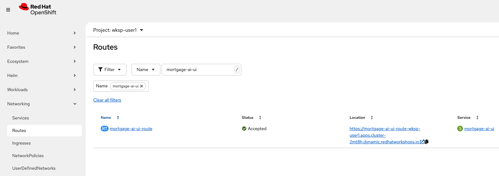Click the Red Hat OpenShift logo
This screenshot has width=499, height=176.
(38, 9)
